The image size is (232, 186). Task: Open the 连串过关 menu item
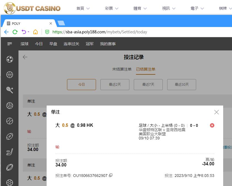pyautogui.click(x=71, y=44)
